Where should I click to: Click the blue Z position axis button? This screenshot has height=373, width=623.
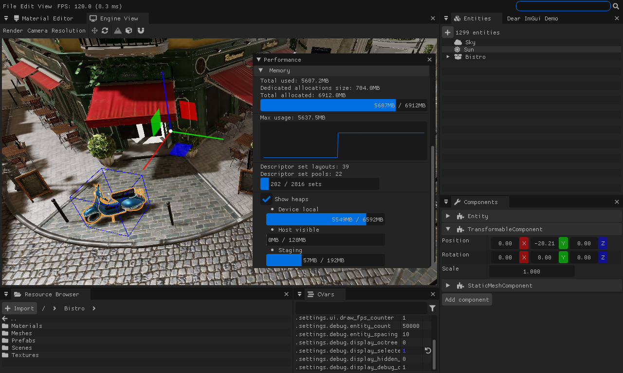pos(603,243)
